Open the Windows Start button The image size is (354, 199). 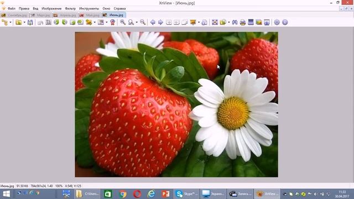pos(6,194)
